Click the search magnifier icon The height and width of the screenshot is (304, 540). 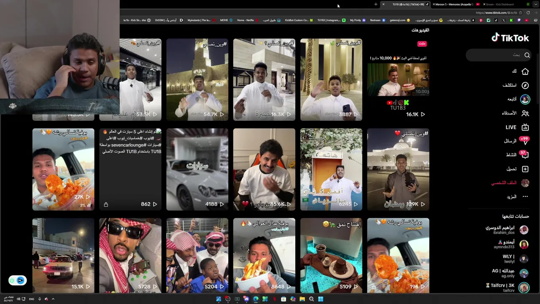click(x=527, y=55)
